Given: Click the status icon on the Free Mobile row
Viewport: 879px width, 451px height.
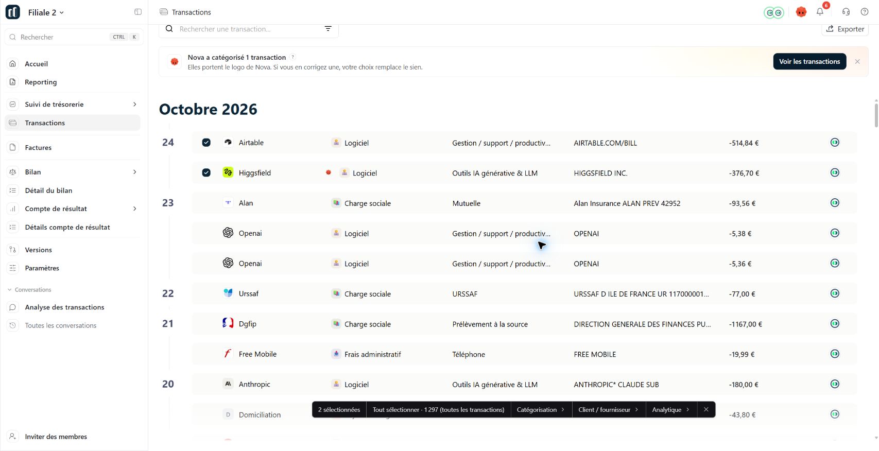Looking at the screenshot, I should (835, 354).
